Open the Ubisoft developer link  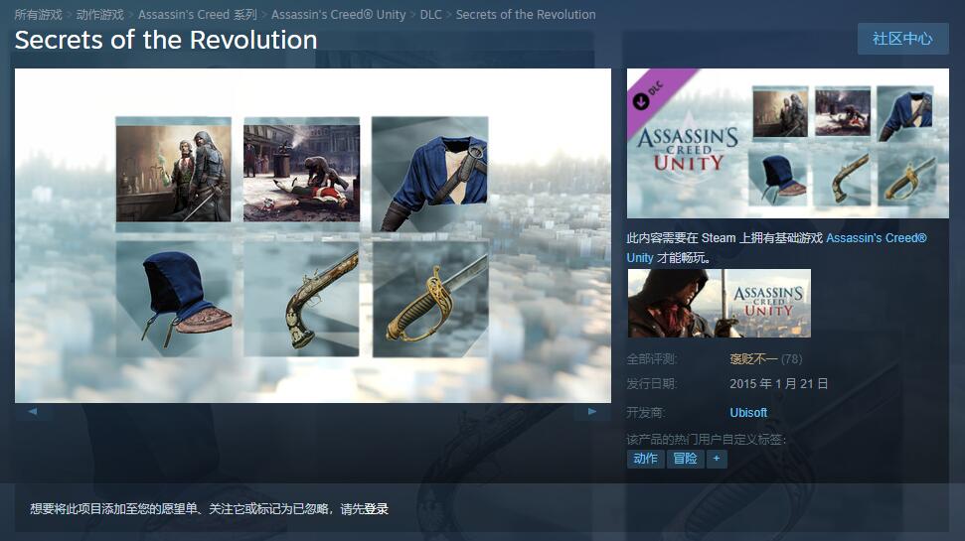click(748, 413)
